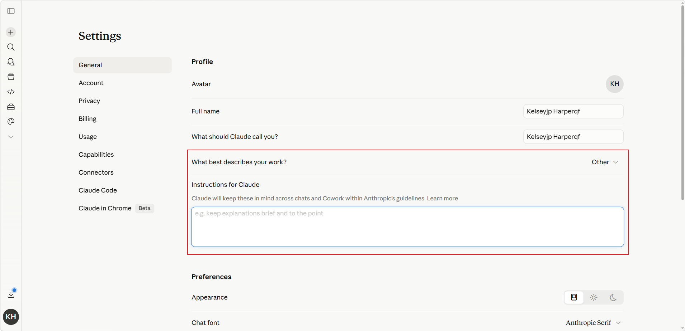This screenshot has height=331, width=685.
Task: Open the search magnifier icon
Action: pyautogui.click(x=11, y=47)
